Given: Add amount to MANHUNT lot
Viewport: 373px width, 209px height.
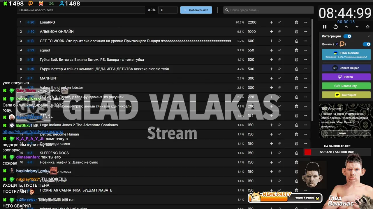Looking at the screenshot, I should 271,78.
